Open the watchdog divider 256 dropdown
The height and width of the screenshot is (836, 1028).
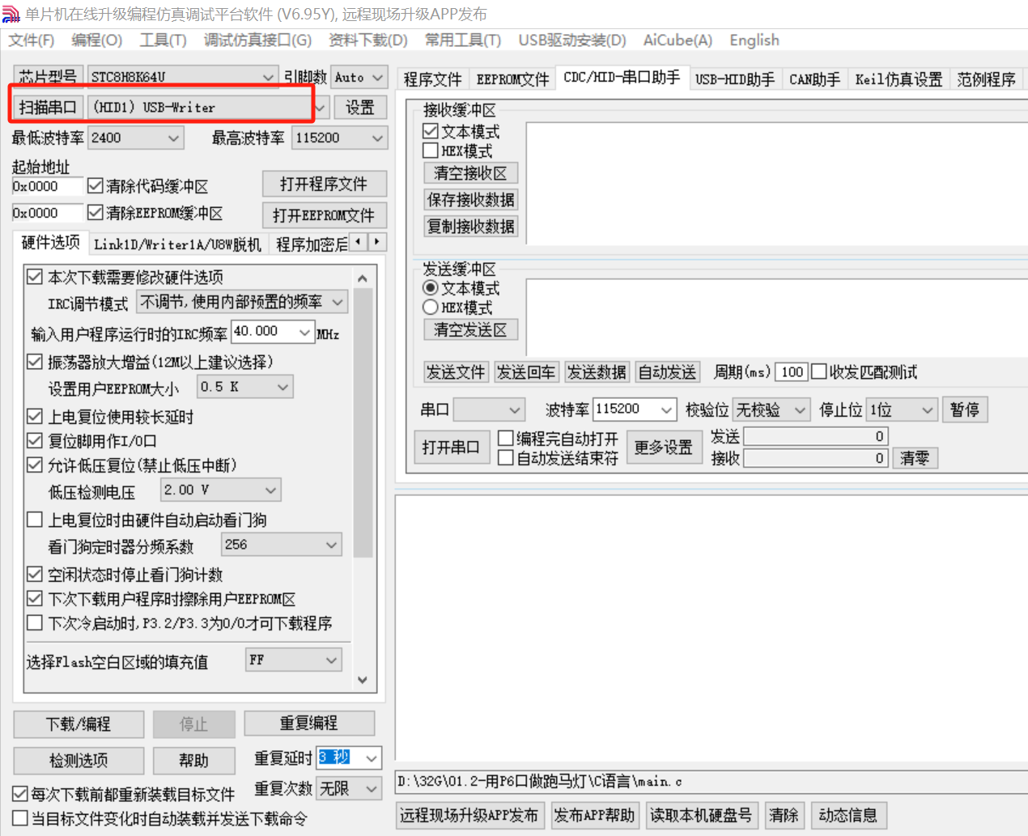coord(331,545)
